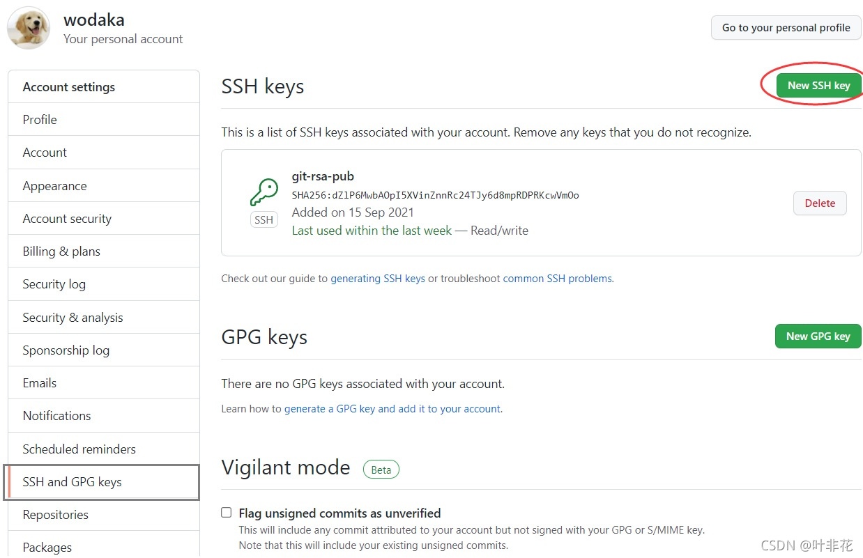This screenshot has width=863, height=558.
Task: Go to the Emails settings section
Action: 40,383
